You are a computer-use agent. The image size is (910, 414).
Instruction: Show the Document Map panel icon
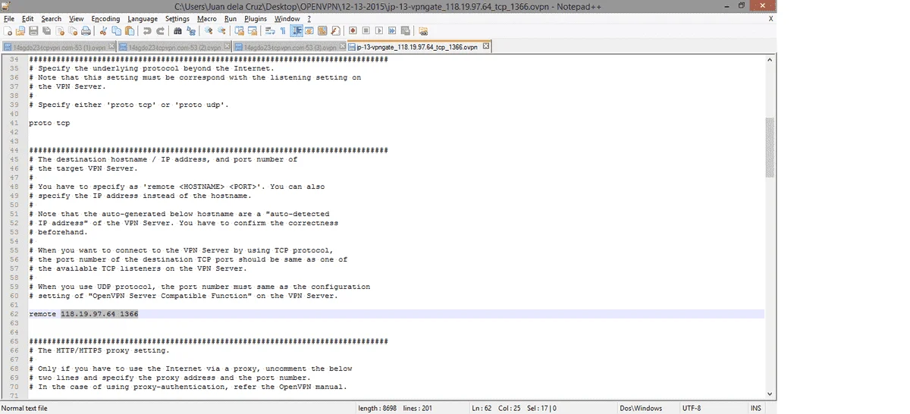point(322,31)
